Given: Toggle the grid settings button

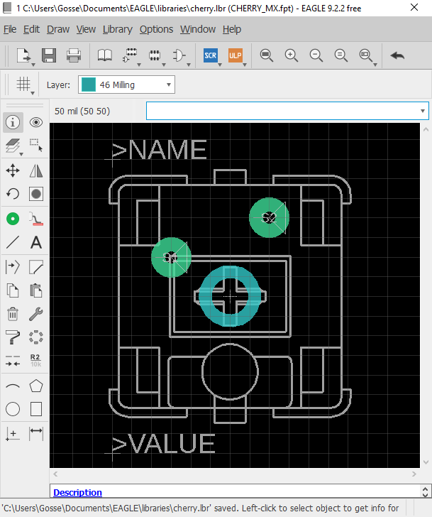Looking at the screenshot, I should pos(23,85).
